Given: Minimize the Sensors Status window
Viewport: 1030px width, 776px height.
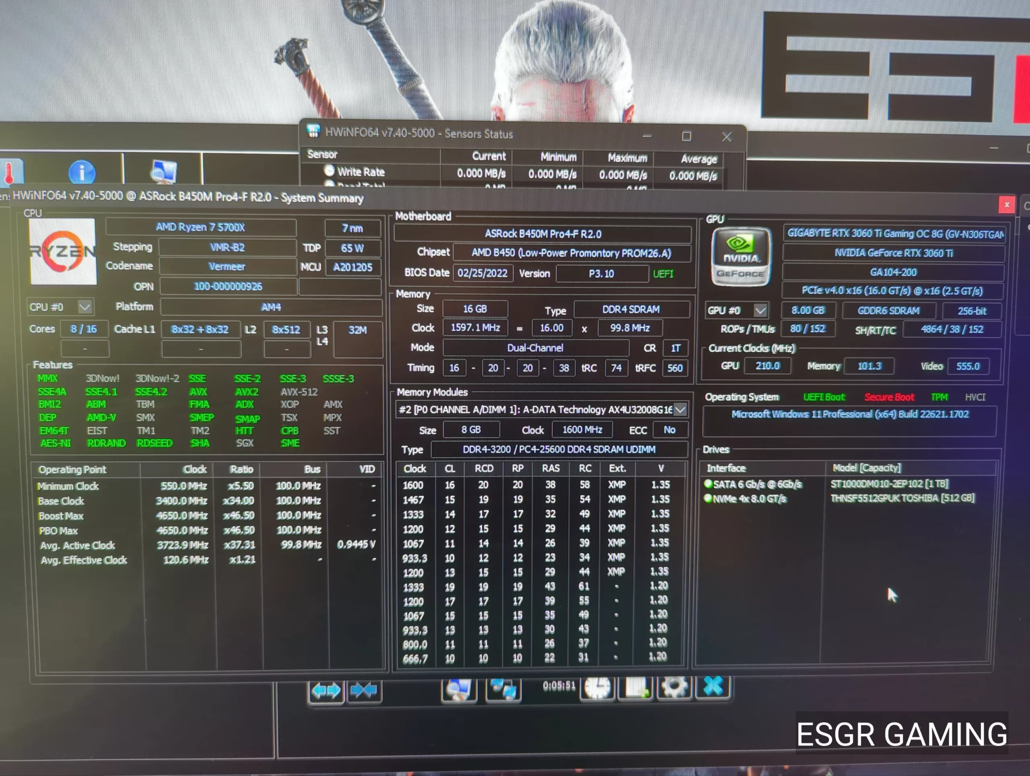Looking at the screenshot, I should pos(647,136).
